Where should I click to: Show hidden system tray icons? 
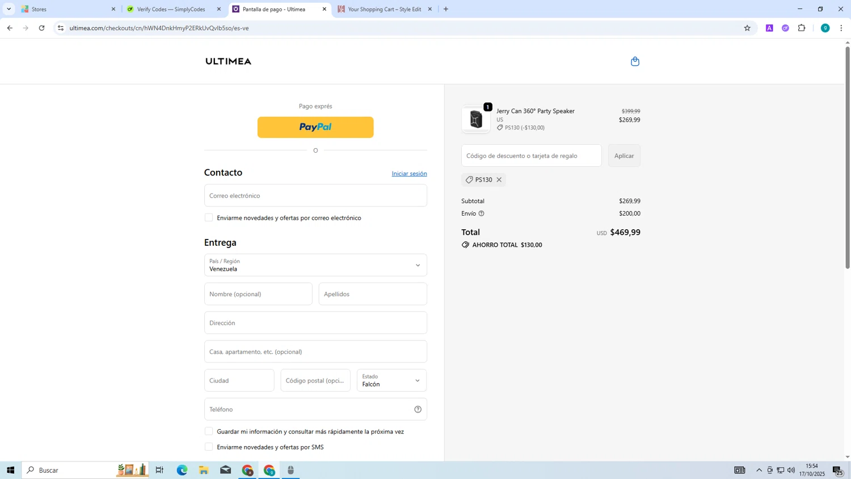coord(759,470)
